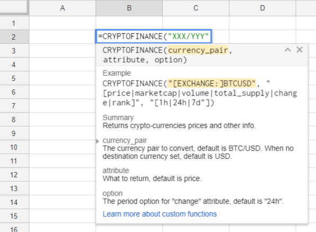Select row 3 header
The height and width of the screenshot is (232, 316).
14,51
